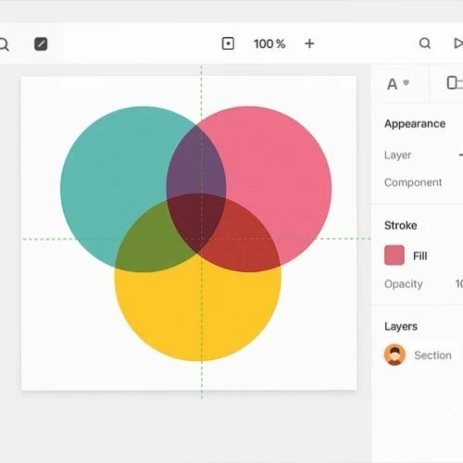Click the Fill label
The height and width of the screenshot is (463, 463).
click(x=420, y=256)
